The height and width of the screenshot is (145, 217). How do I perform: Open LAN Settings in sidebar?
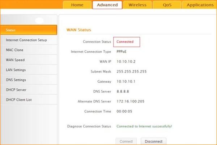coord(29,70)
